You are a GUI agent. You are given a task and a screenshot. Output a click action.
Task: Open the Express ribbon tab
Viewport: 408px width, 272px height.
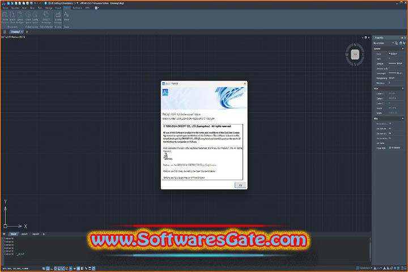click(77, 8)
